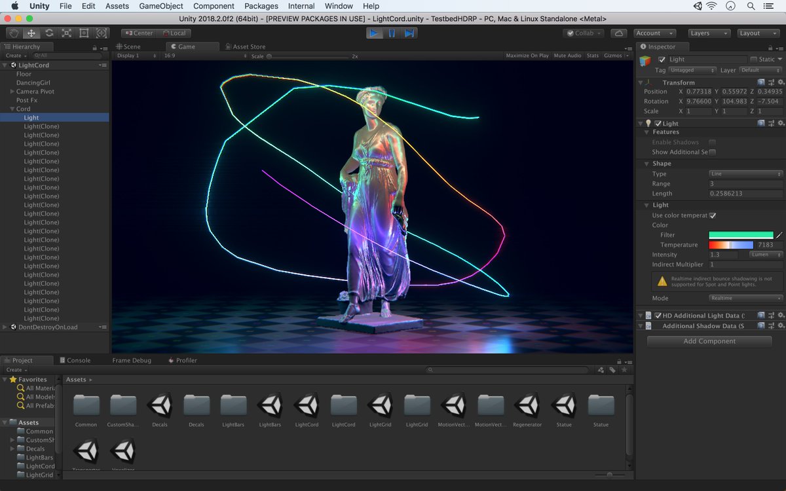Screen dimensions: 786x491
Task: Toggle the Use color temperature checkbox
Action: (x=713, y=215)
